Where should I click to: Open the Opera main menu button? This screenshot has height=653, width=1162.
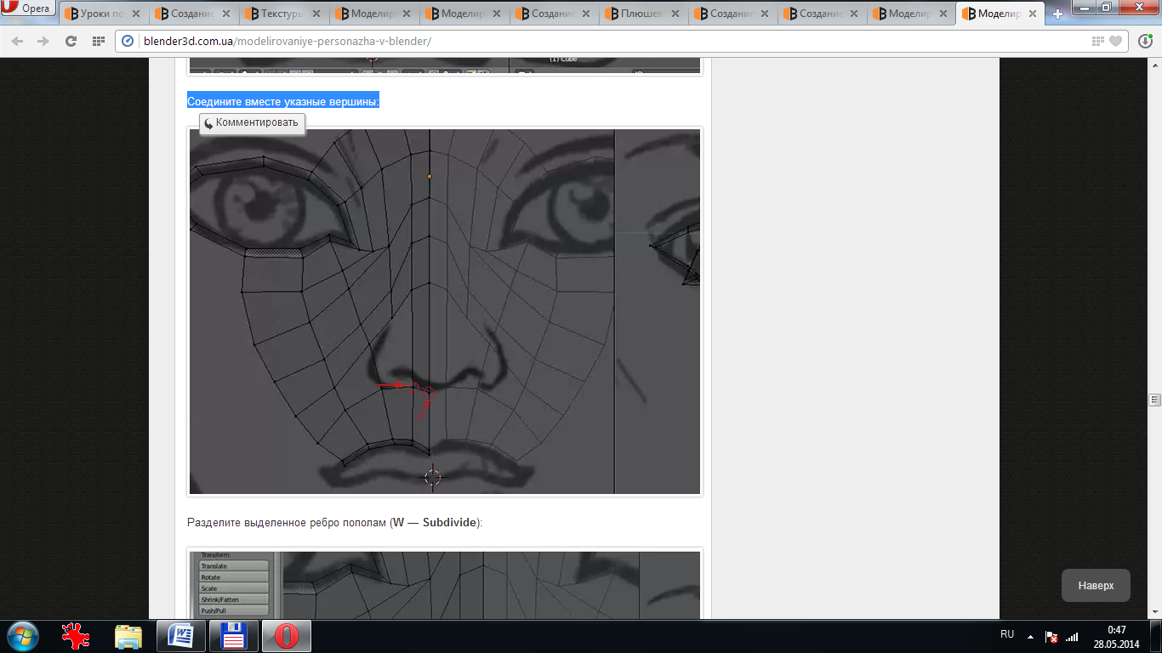coord(29,9)
